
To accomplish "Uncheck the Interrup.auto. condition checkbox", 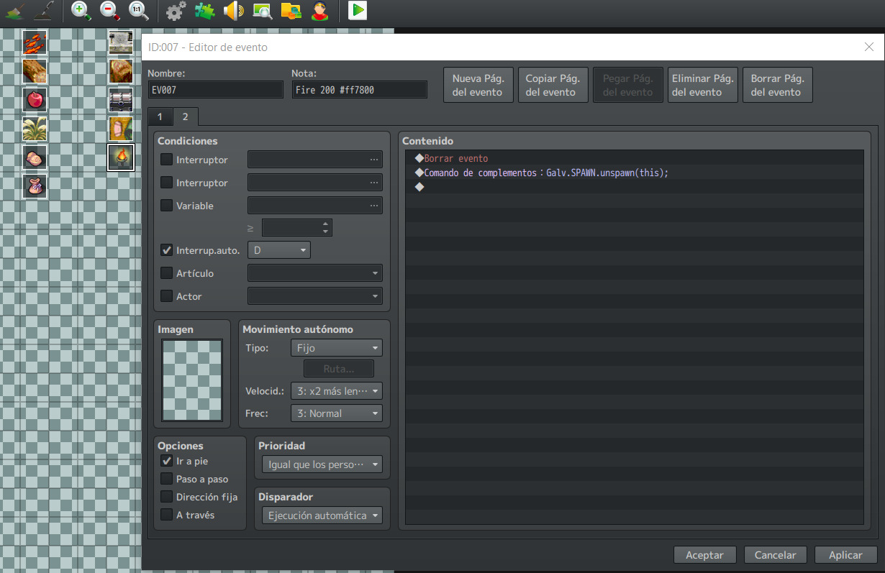I will [x=166, y=250].
